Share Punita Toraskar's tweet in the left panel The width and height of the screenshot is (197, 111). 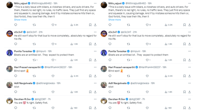[95, 60]
